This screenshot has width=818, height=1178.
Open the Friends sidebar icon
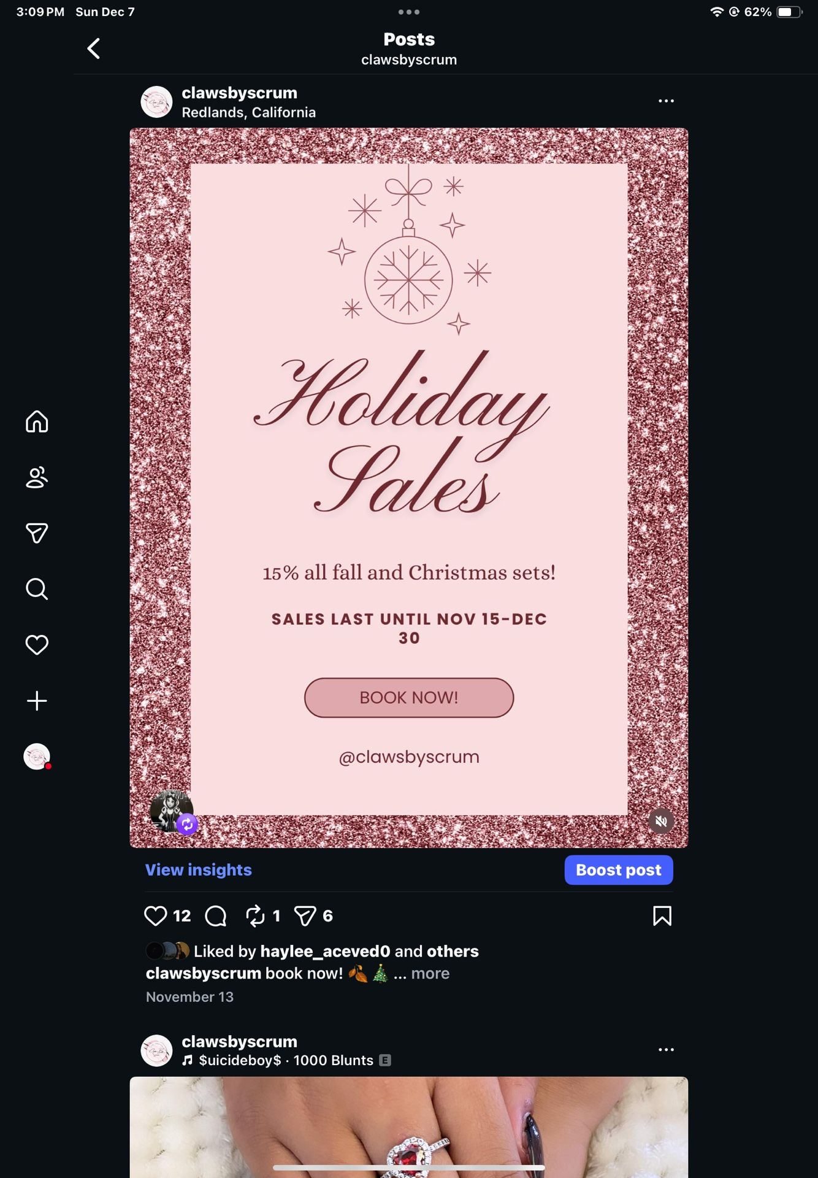(x=37, y=477)
